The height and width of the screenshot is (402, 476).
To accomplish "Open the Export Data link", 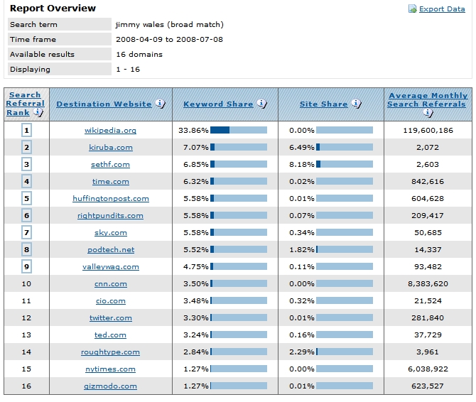I will [x=442, y=9].
